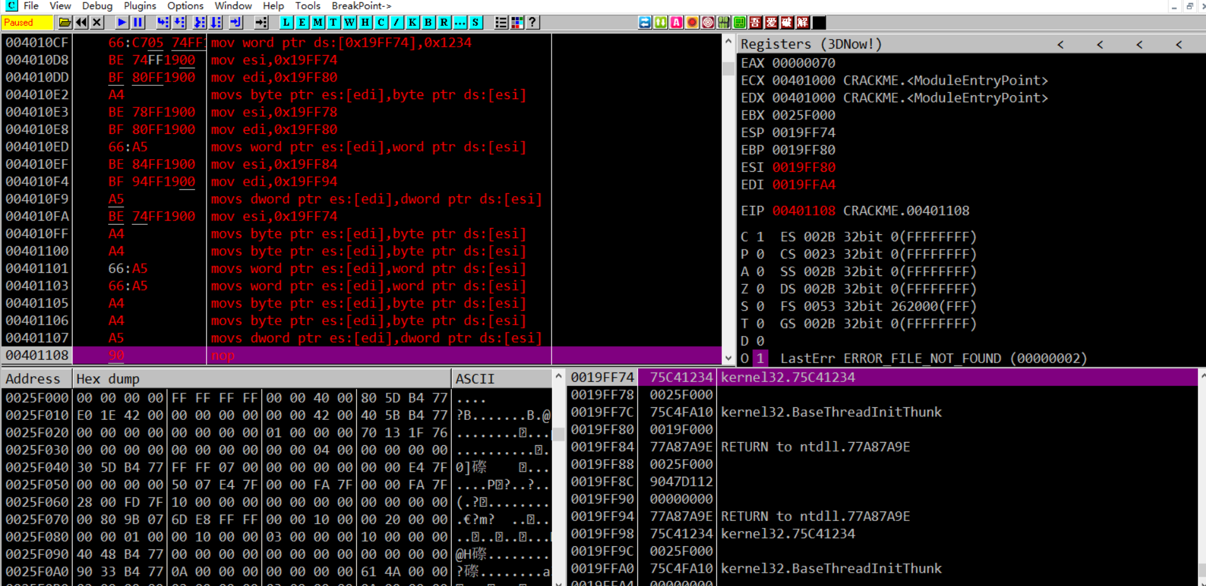Show Windows list via W icon

click(x=349, y=23)
